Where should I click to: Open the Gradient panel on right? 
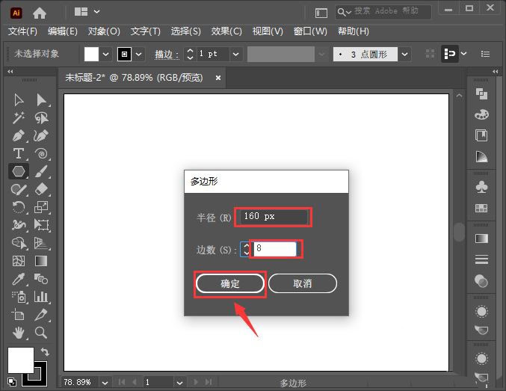481,238
